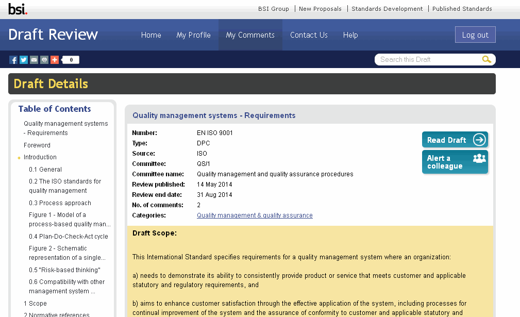Open 0.6 Compatibility section

coord(66,287)
